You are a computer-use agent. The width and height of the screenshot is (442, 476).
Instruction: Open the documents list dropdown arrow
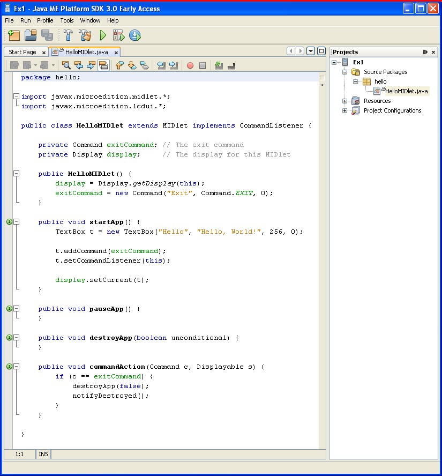pyautogui.click(x=311, y=51)
